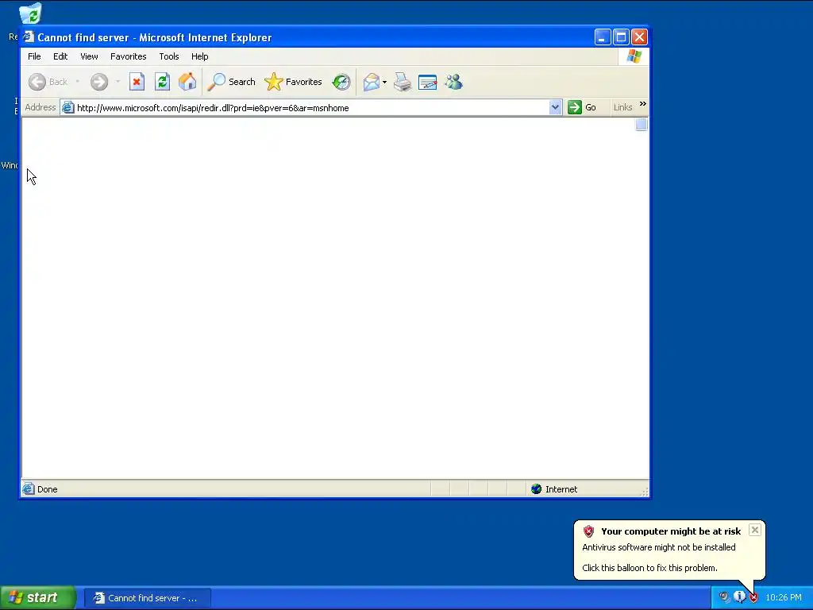Click the Windows flag logo throbber

pos(634,56)
